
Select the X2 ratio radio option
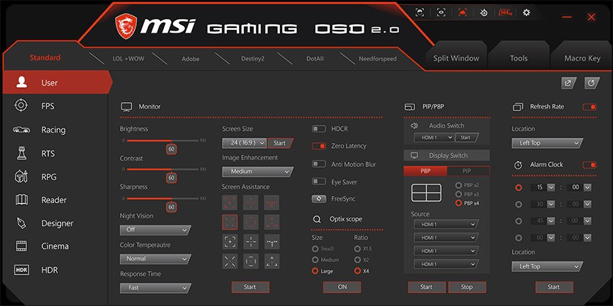[x=357, y=260]
